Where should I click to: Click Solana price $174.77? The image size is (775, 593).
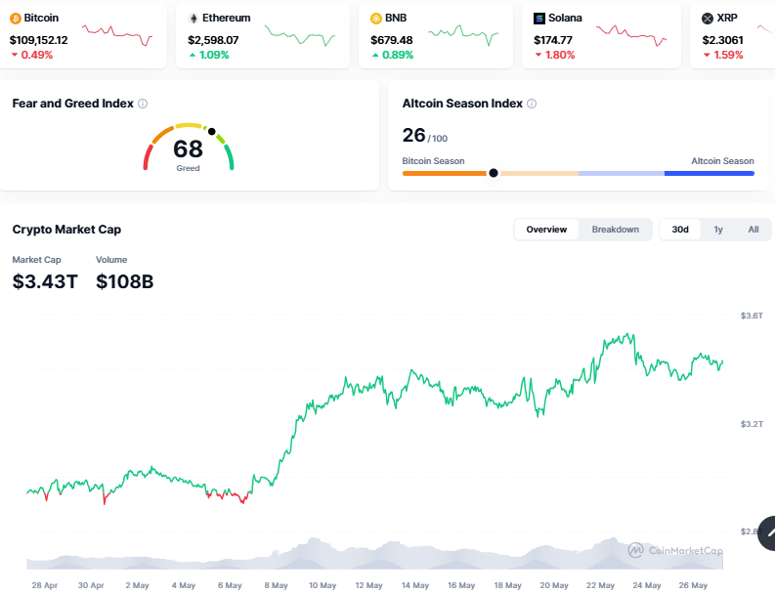coord(553,40)
